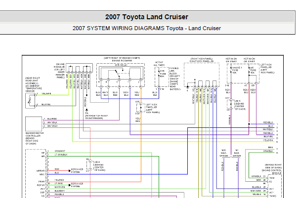Click "GRN/WHT" wire label at pin 1
Image resolution: width=300 pixels, height=198 pixels.
pyautogui.click(x=60, y=151)
